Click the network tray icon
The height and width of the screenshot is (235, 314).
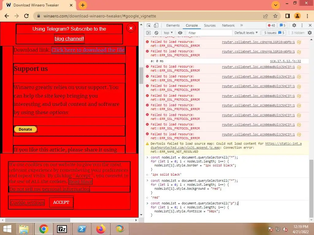coord(278,229)
